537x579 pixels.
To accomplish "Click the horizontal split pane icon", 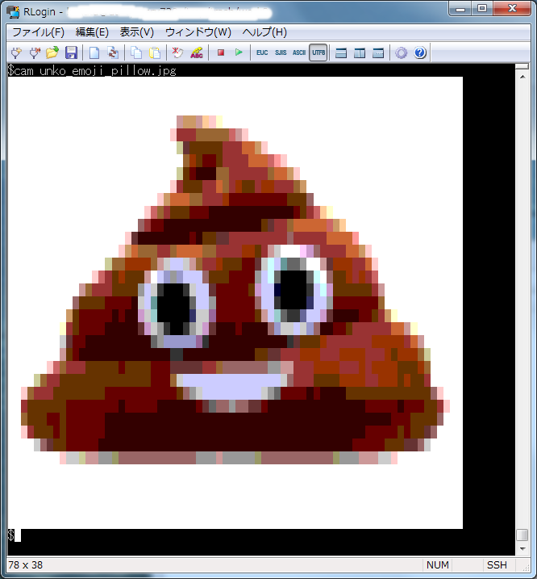I will [x=341, y=53].
